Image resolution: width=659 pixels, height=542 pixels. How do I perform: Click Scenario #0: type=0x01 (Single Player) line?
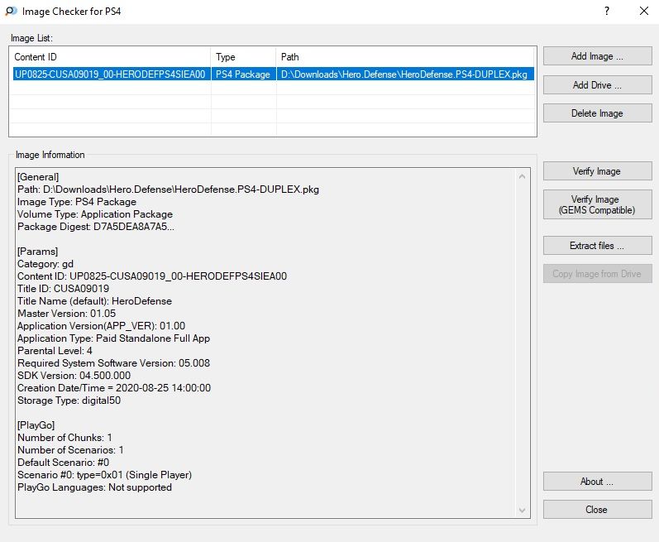(105, 475)
